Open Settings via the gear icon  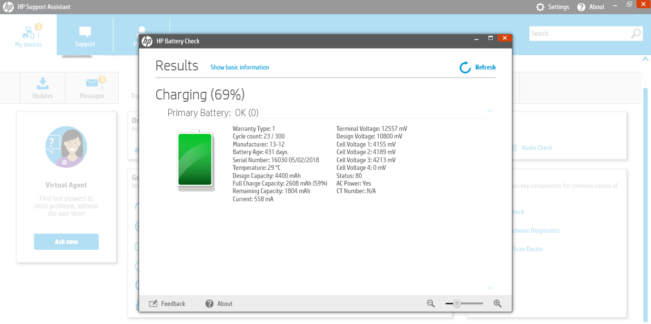[540, 7]
